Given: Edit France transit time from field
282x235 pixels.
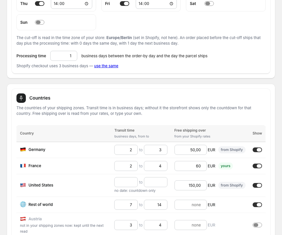Looking at the screenshot, I should [126, 166].
